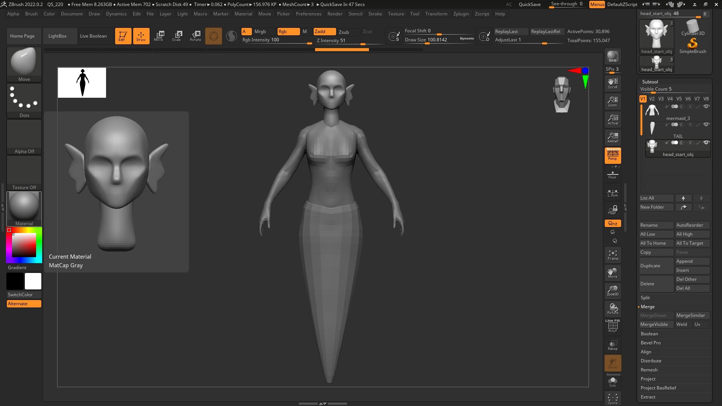Open the Zplugin menu
The height and width of the screenshot is (406, 722).
click(x=461, y=14)
